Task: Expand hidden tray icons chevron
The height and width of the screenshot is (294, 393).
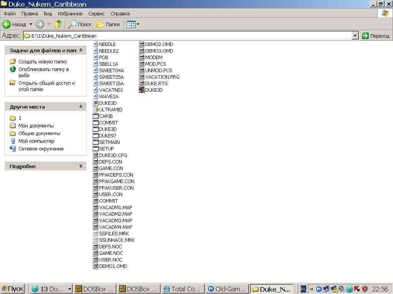Action: click(x=311, y=289)
